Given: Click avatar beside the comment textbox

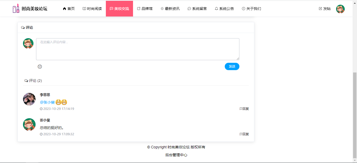Looking at the screenshot, I should [x=28, y=43].
